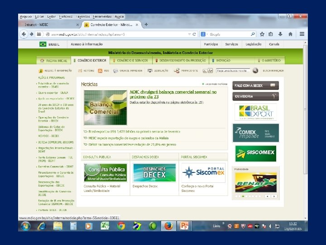
Task: Open the Brasil Export banner
Action: click(x=256, y=113)
